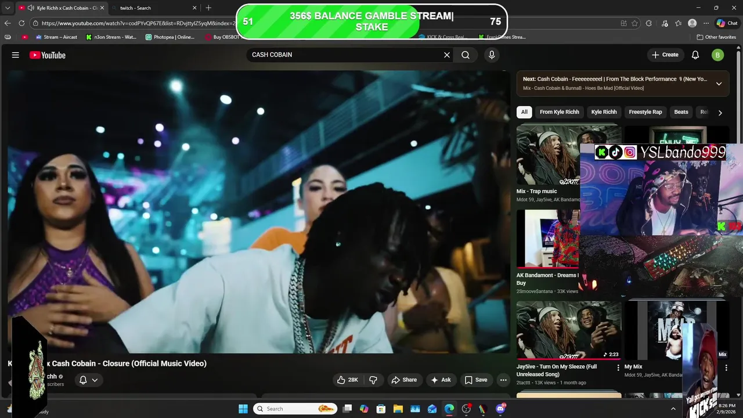743x418 pixels.
Task: Open options for My Mix
Action: 726,367
